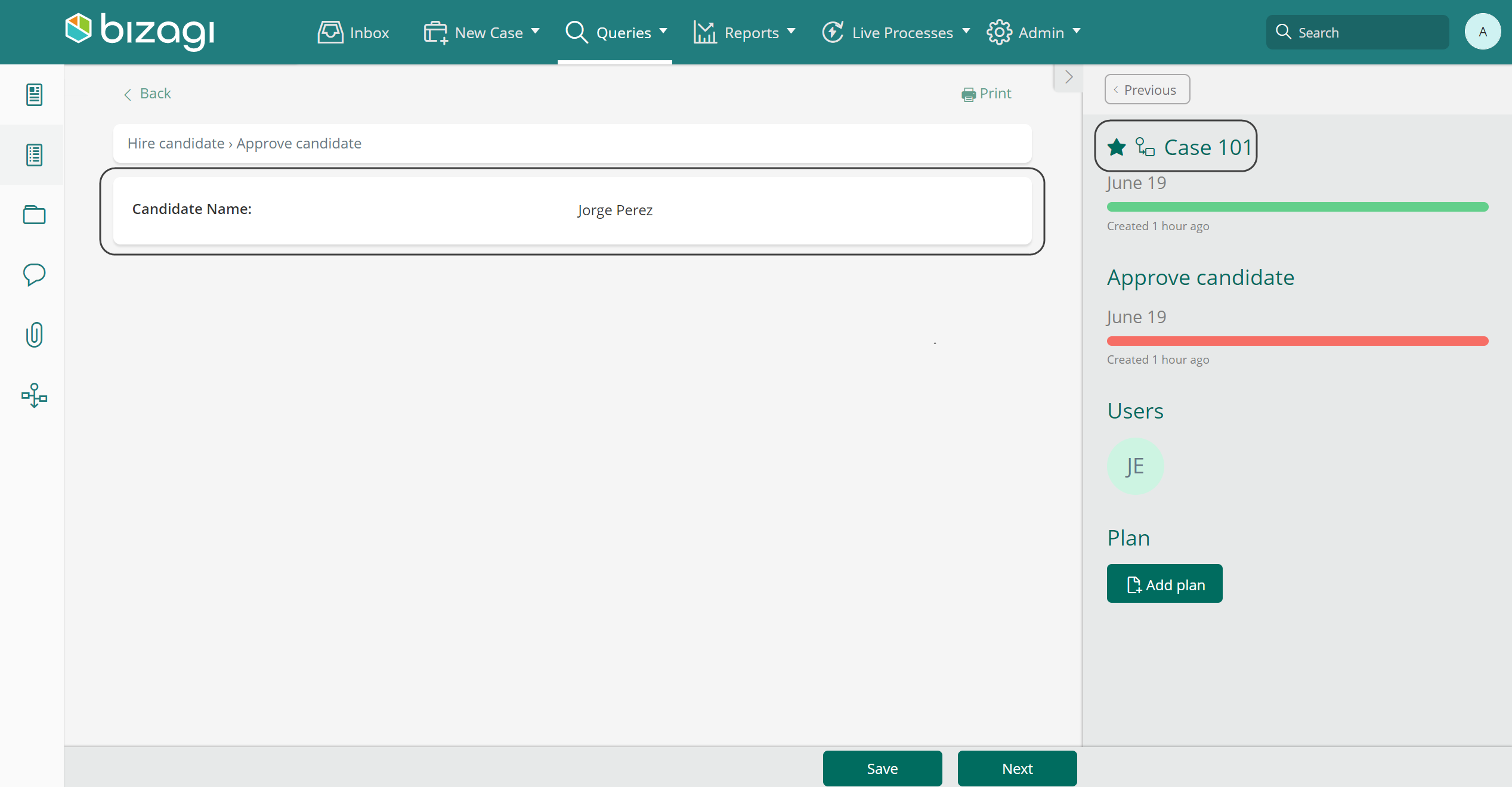The image size is (1512, 787).
Task: Click Previous button in case panel
Action: pyautogui.click(x=1148, y=90)
